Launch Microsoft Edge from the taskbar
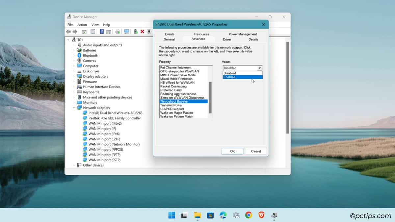The image size is (395, 222). tap(223, 215)
